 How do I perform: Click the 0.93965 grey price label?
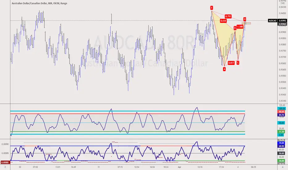coord(282,24)
